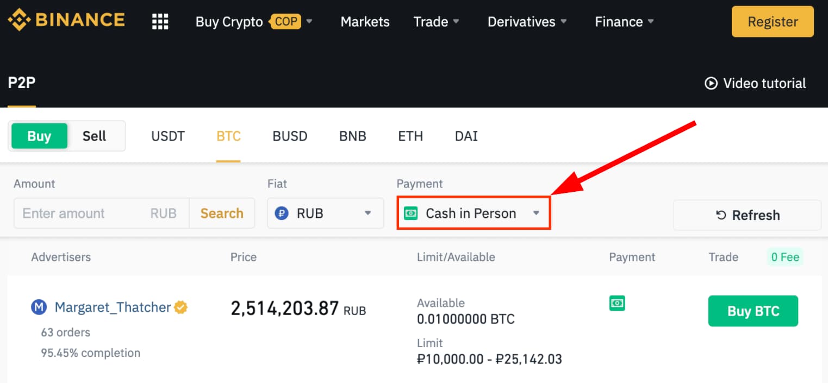Select the USDT crypto tab
The height and width of the screenshot is (383, 828).
point(168,136)
